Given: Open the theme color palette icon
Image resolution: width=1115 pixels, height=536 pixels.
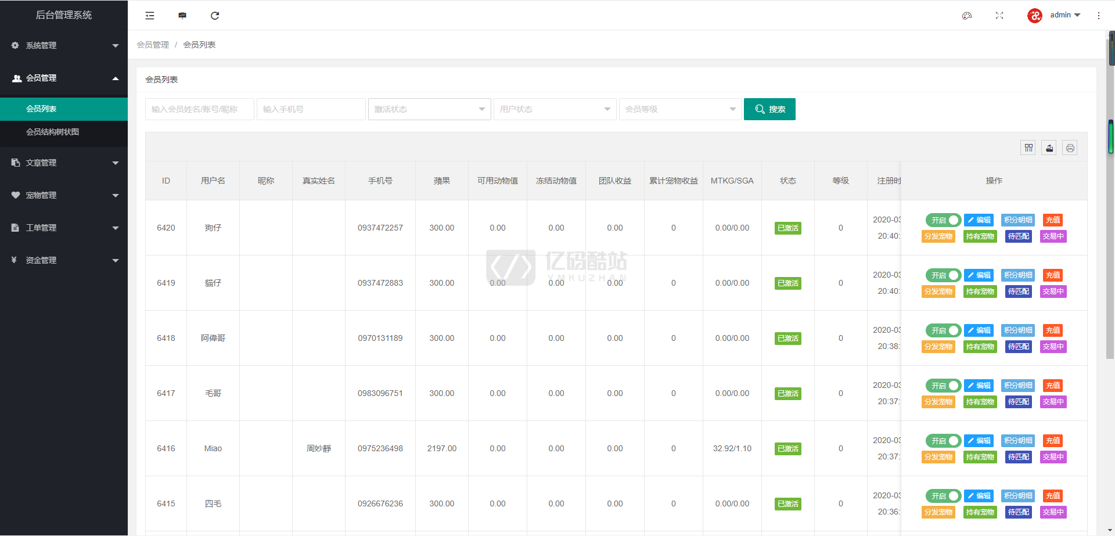Looking at the screenshot, I should coord(967,16).
